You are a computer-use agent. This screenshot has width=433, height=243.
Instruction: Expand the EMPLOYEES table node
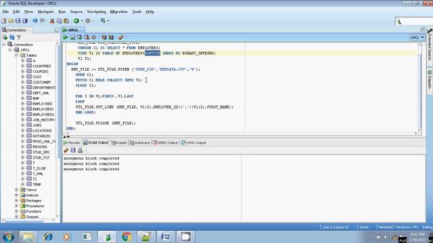[x=22, y=104]
